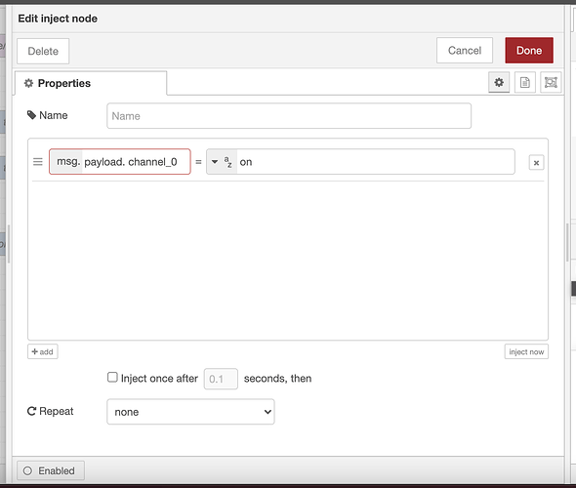576x488 pixels.
Task: Edit the value field containing on
Action: pyautogui.click(x=376, y=162)
